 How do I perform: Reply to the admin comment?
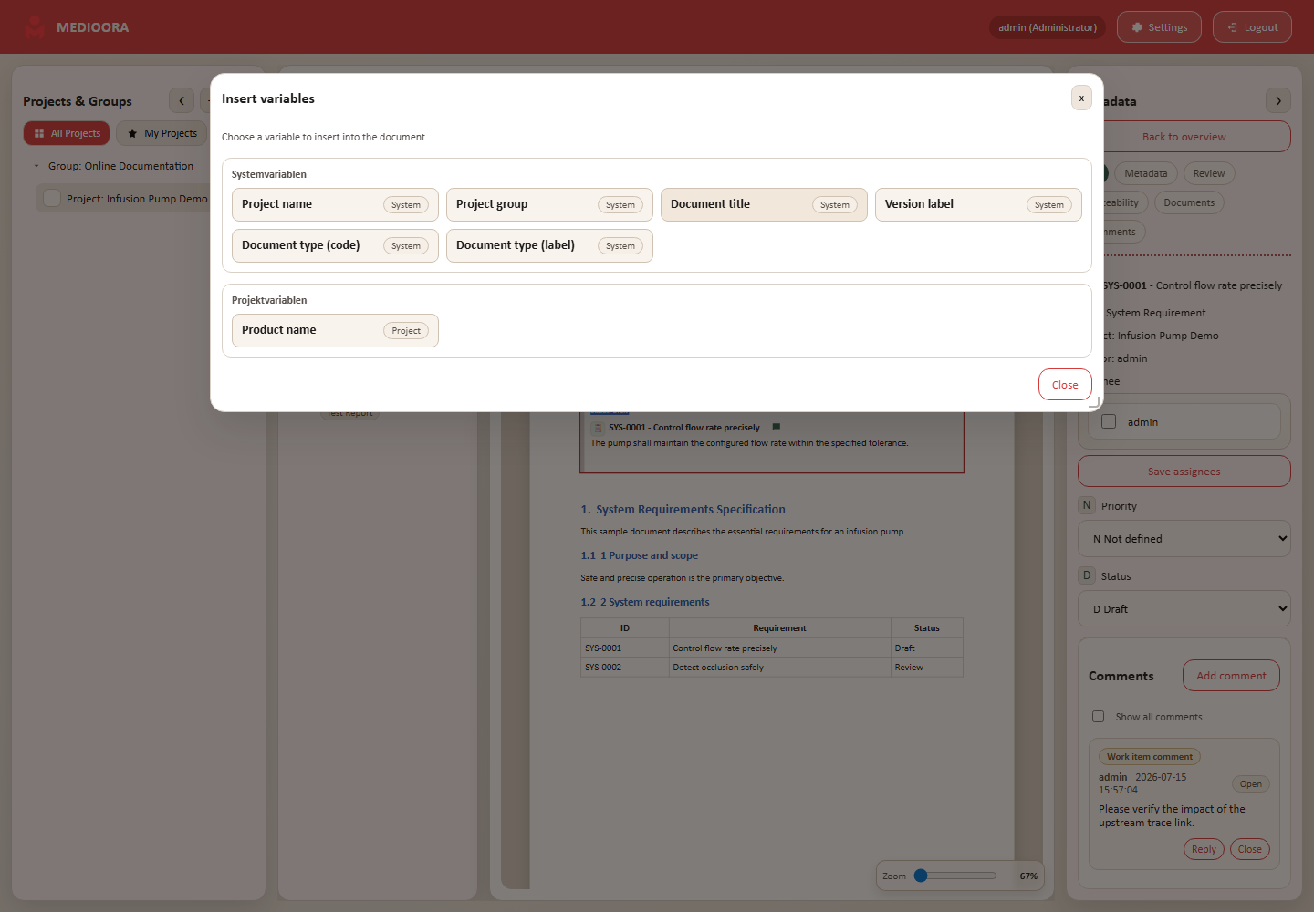click(1204, 849)
